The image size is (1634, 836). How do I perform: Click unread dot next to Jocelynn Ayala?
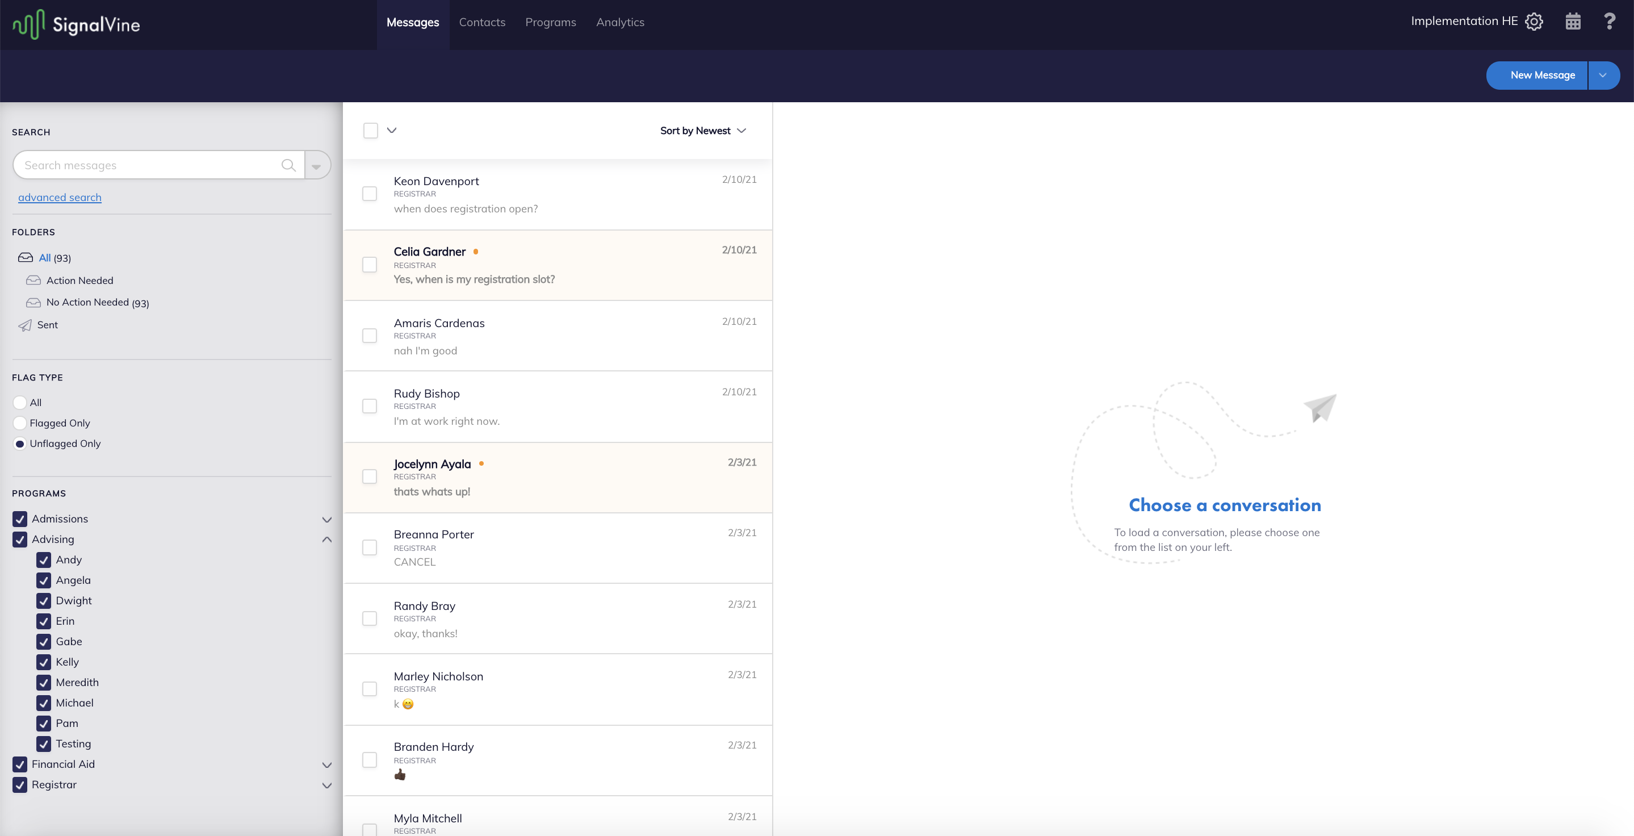(x=481, y=463)
